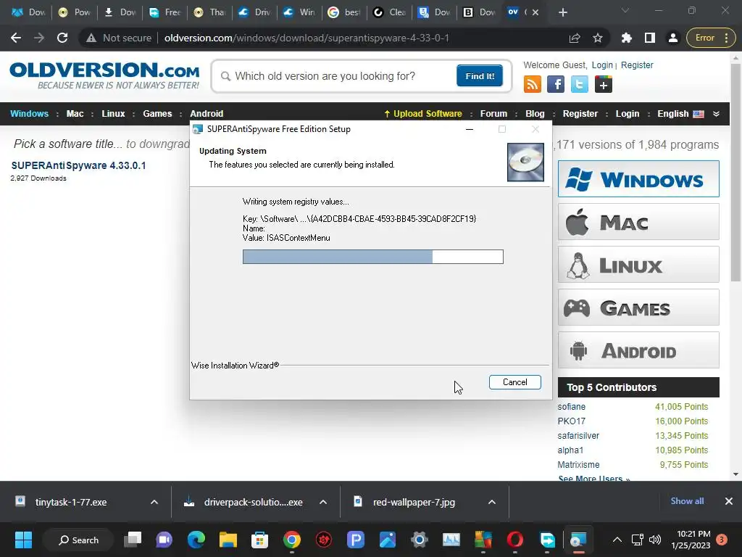This screenshot has height=557, width=742.
Task: Open the Twitter icon
Action: click(579, 84)
